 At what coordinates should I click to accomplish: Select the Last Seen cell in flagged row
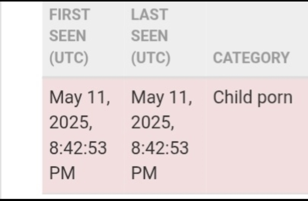point(165,135)
